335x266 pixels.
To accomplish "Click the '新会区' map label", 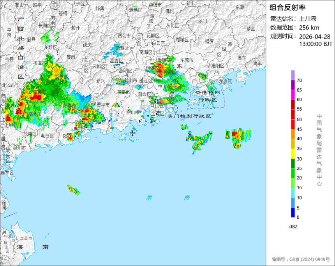I will (145, 94).
